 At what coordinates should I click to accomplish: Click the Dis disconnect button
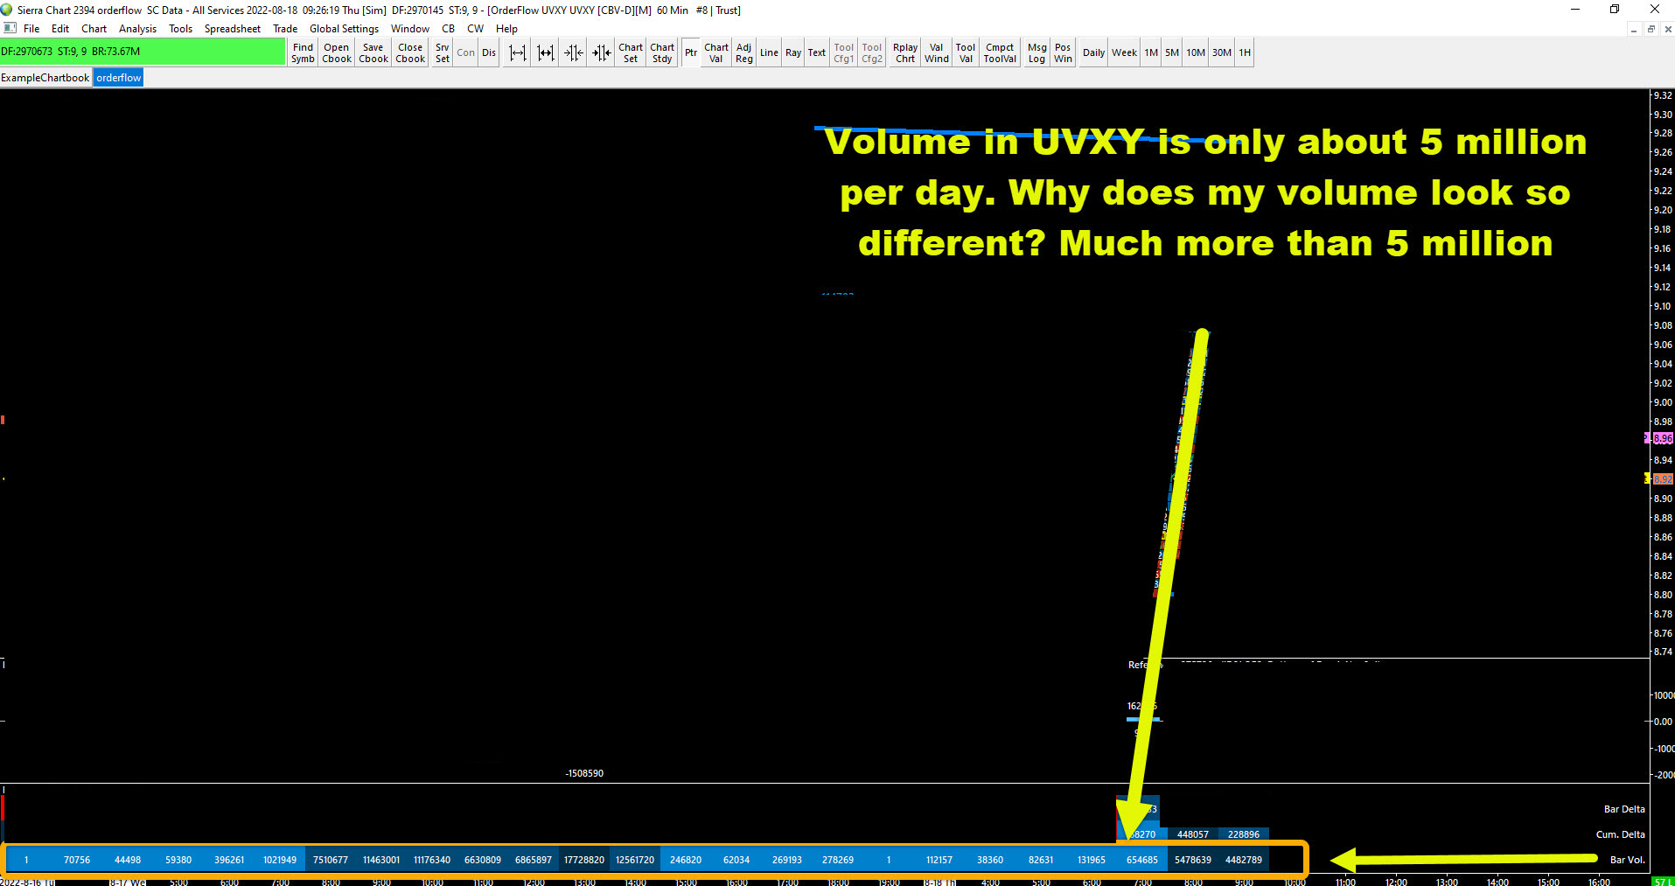point(489,53)
